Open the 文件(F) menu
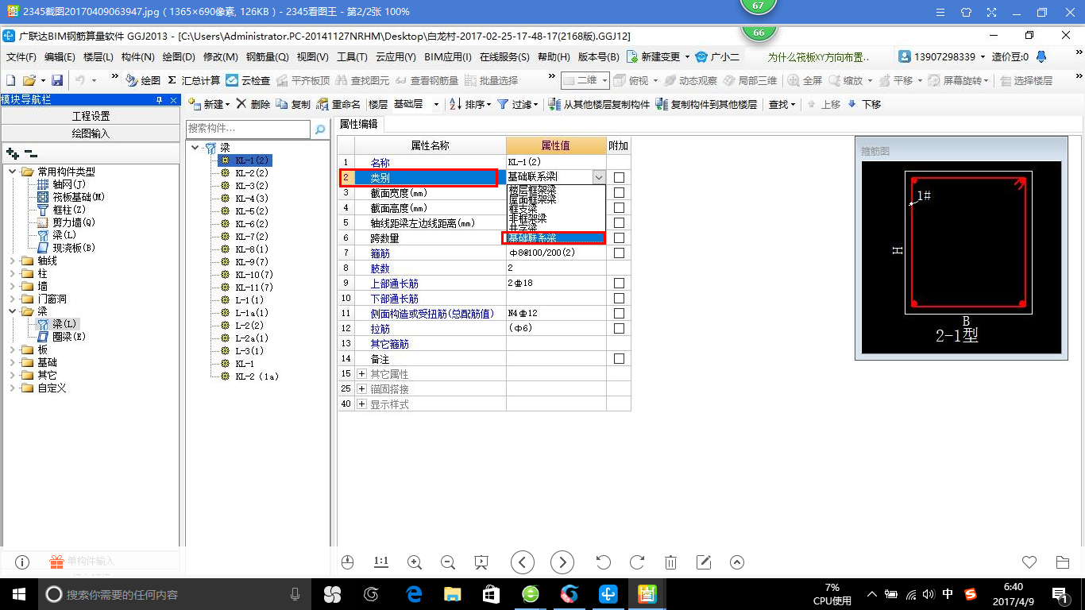The width and height of the screenshot is (1085, 610). point(21,57)
